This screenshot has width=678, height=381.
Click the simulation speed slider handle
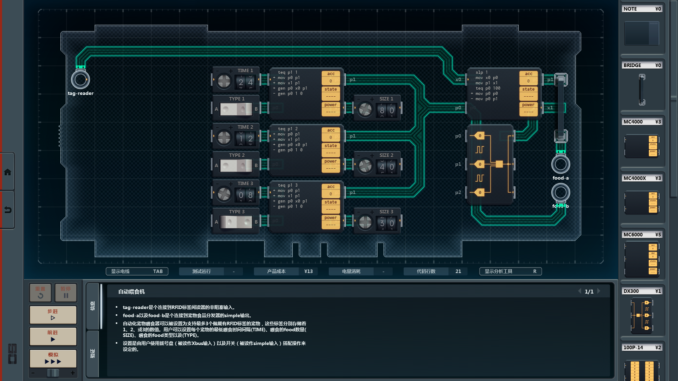pos(53,373)
